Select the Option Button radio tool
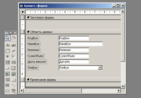141x98 pixels. 8,56
